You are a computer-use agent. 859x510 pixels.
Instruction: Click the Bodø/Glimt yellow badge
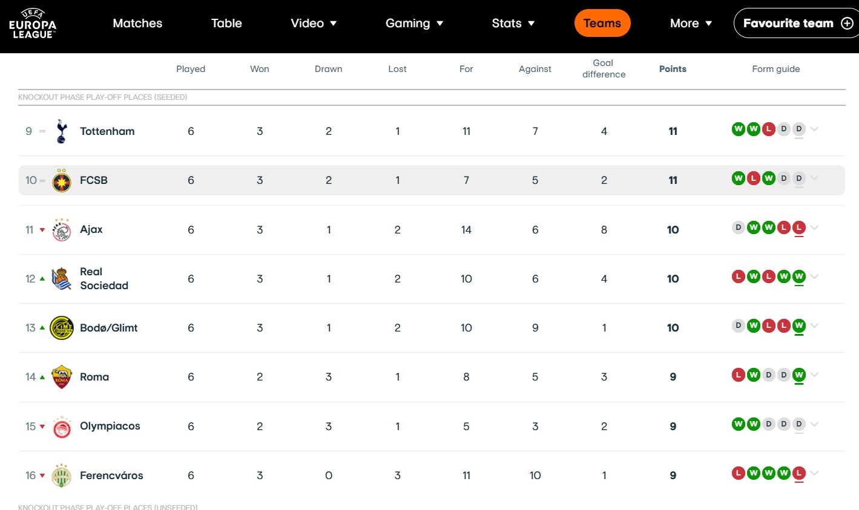pos(61,328)
